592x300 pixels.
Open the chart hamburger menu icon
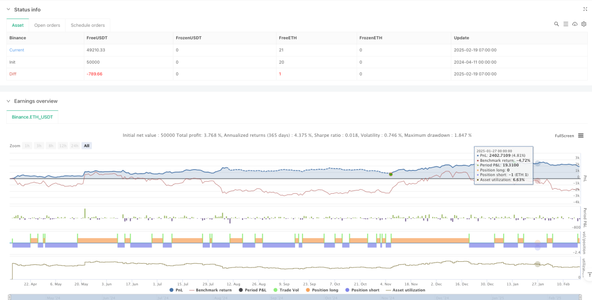pyautogui.click(x=581, y=135)
